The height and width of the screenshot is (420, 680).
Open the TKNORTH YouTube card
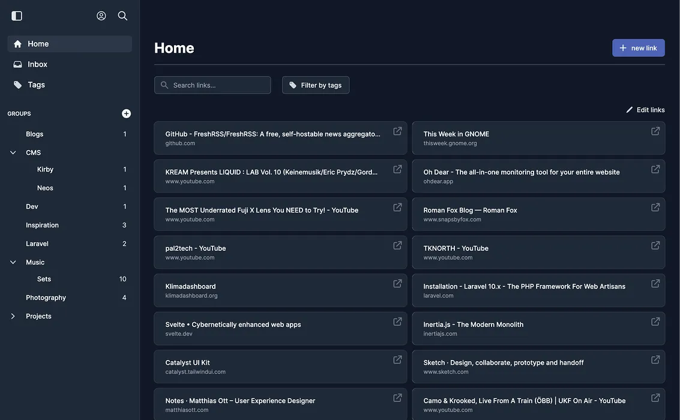[x=538, y=253]
